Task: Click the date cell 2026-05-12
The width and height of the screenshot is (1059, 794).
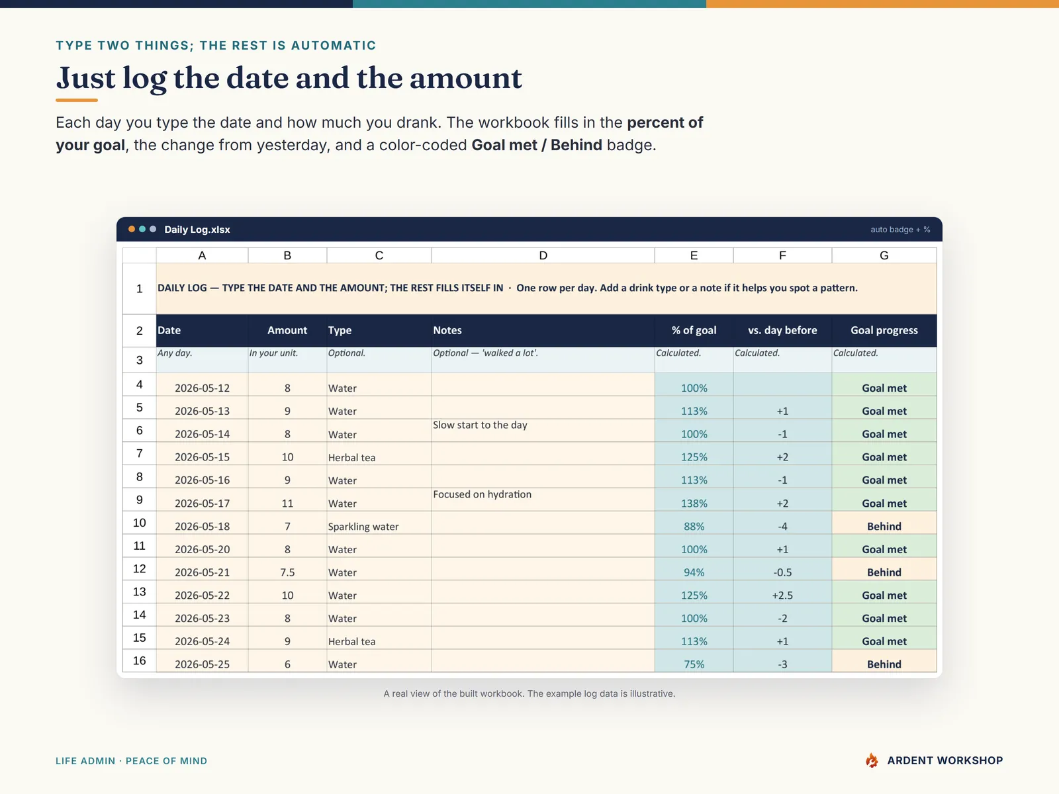Action: [202, 384]
